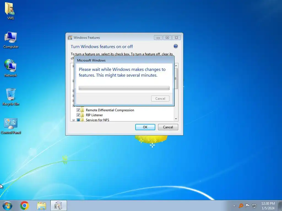Click the features list scrollbar thumb
This screenshot has width=282, height=211.
coord(176,79)
